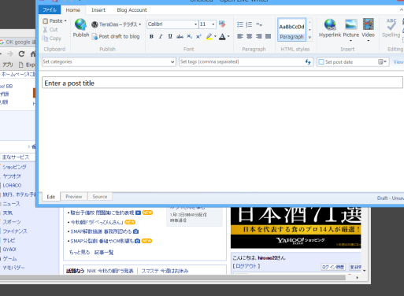Justify the paragraph text
Viewport: 404px width, 296px height.
(268, 36)
